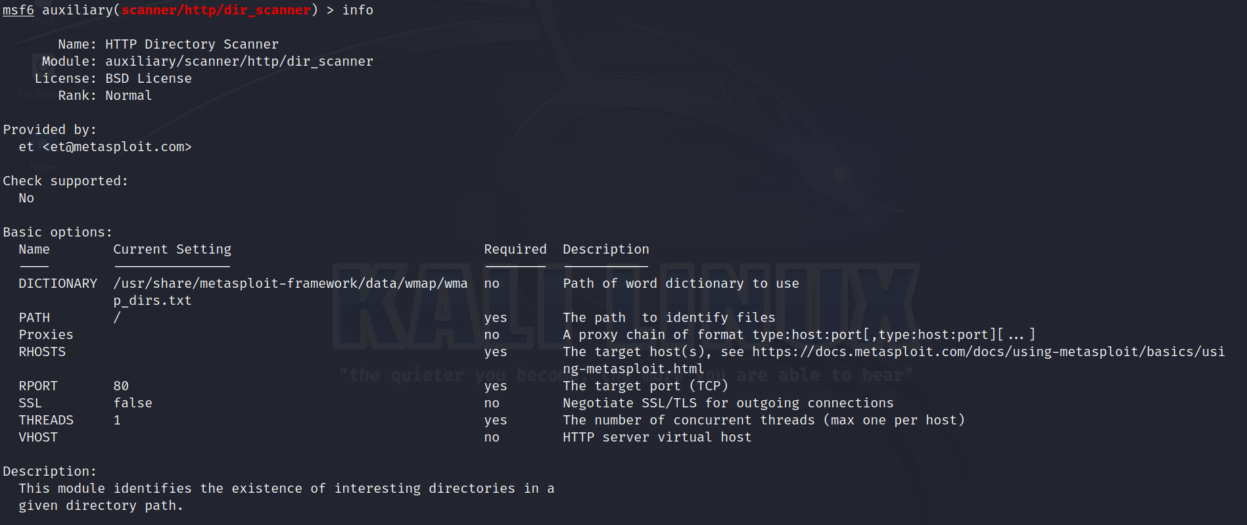This screenshot has width=1247, height=525.
Task: Click the RPORT value 80
Action: pos(121,386)
